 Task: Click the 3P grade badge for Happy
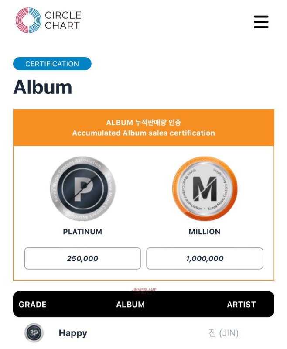pos(34,333)
